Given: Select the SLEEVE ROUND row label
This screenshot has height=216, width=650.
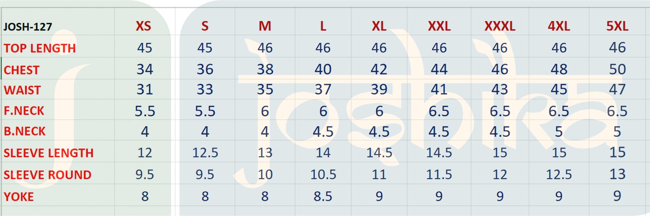Looking at the screenshot, I should [48, 175].
